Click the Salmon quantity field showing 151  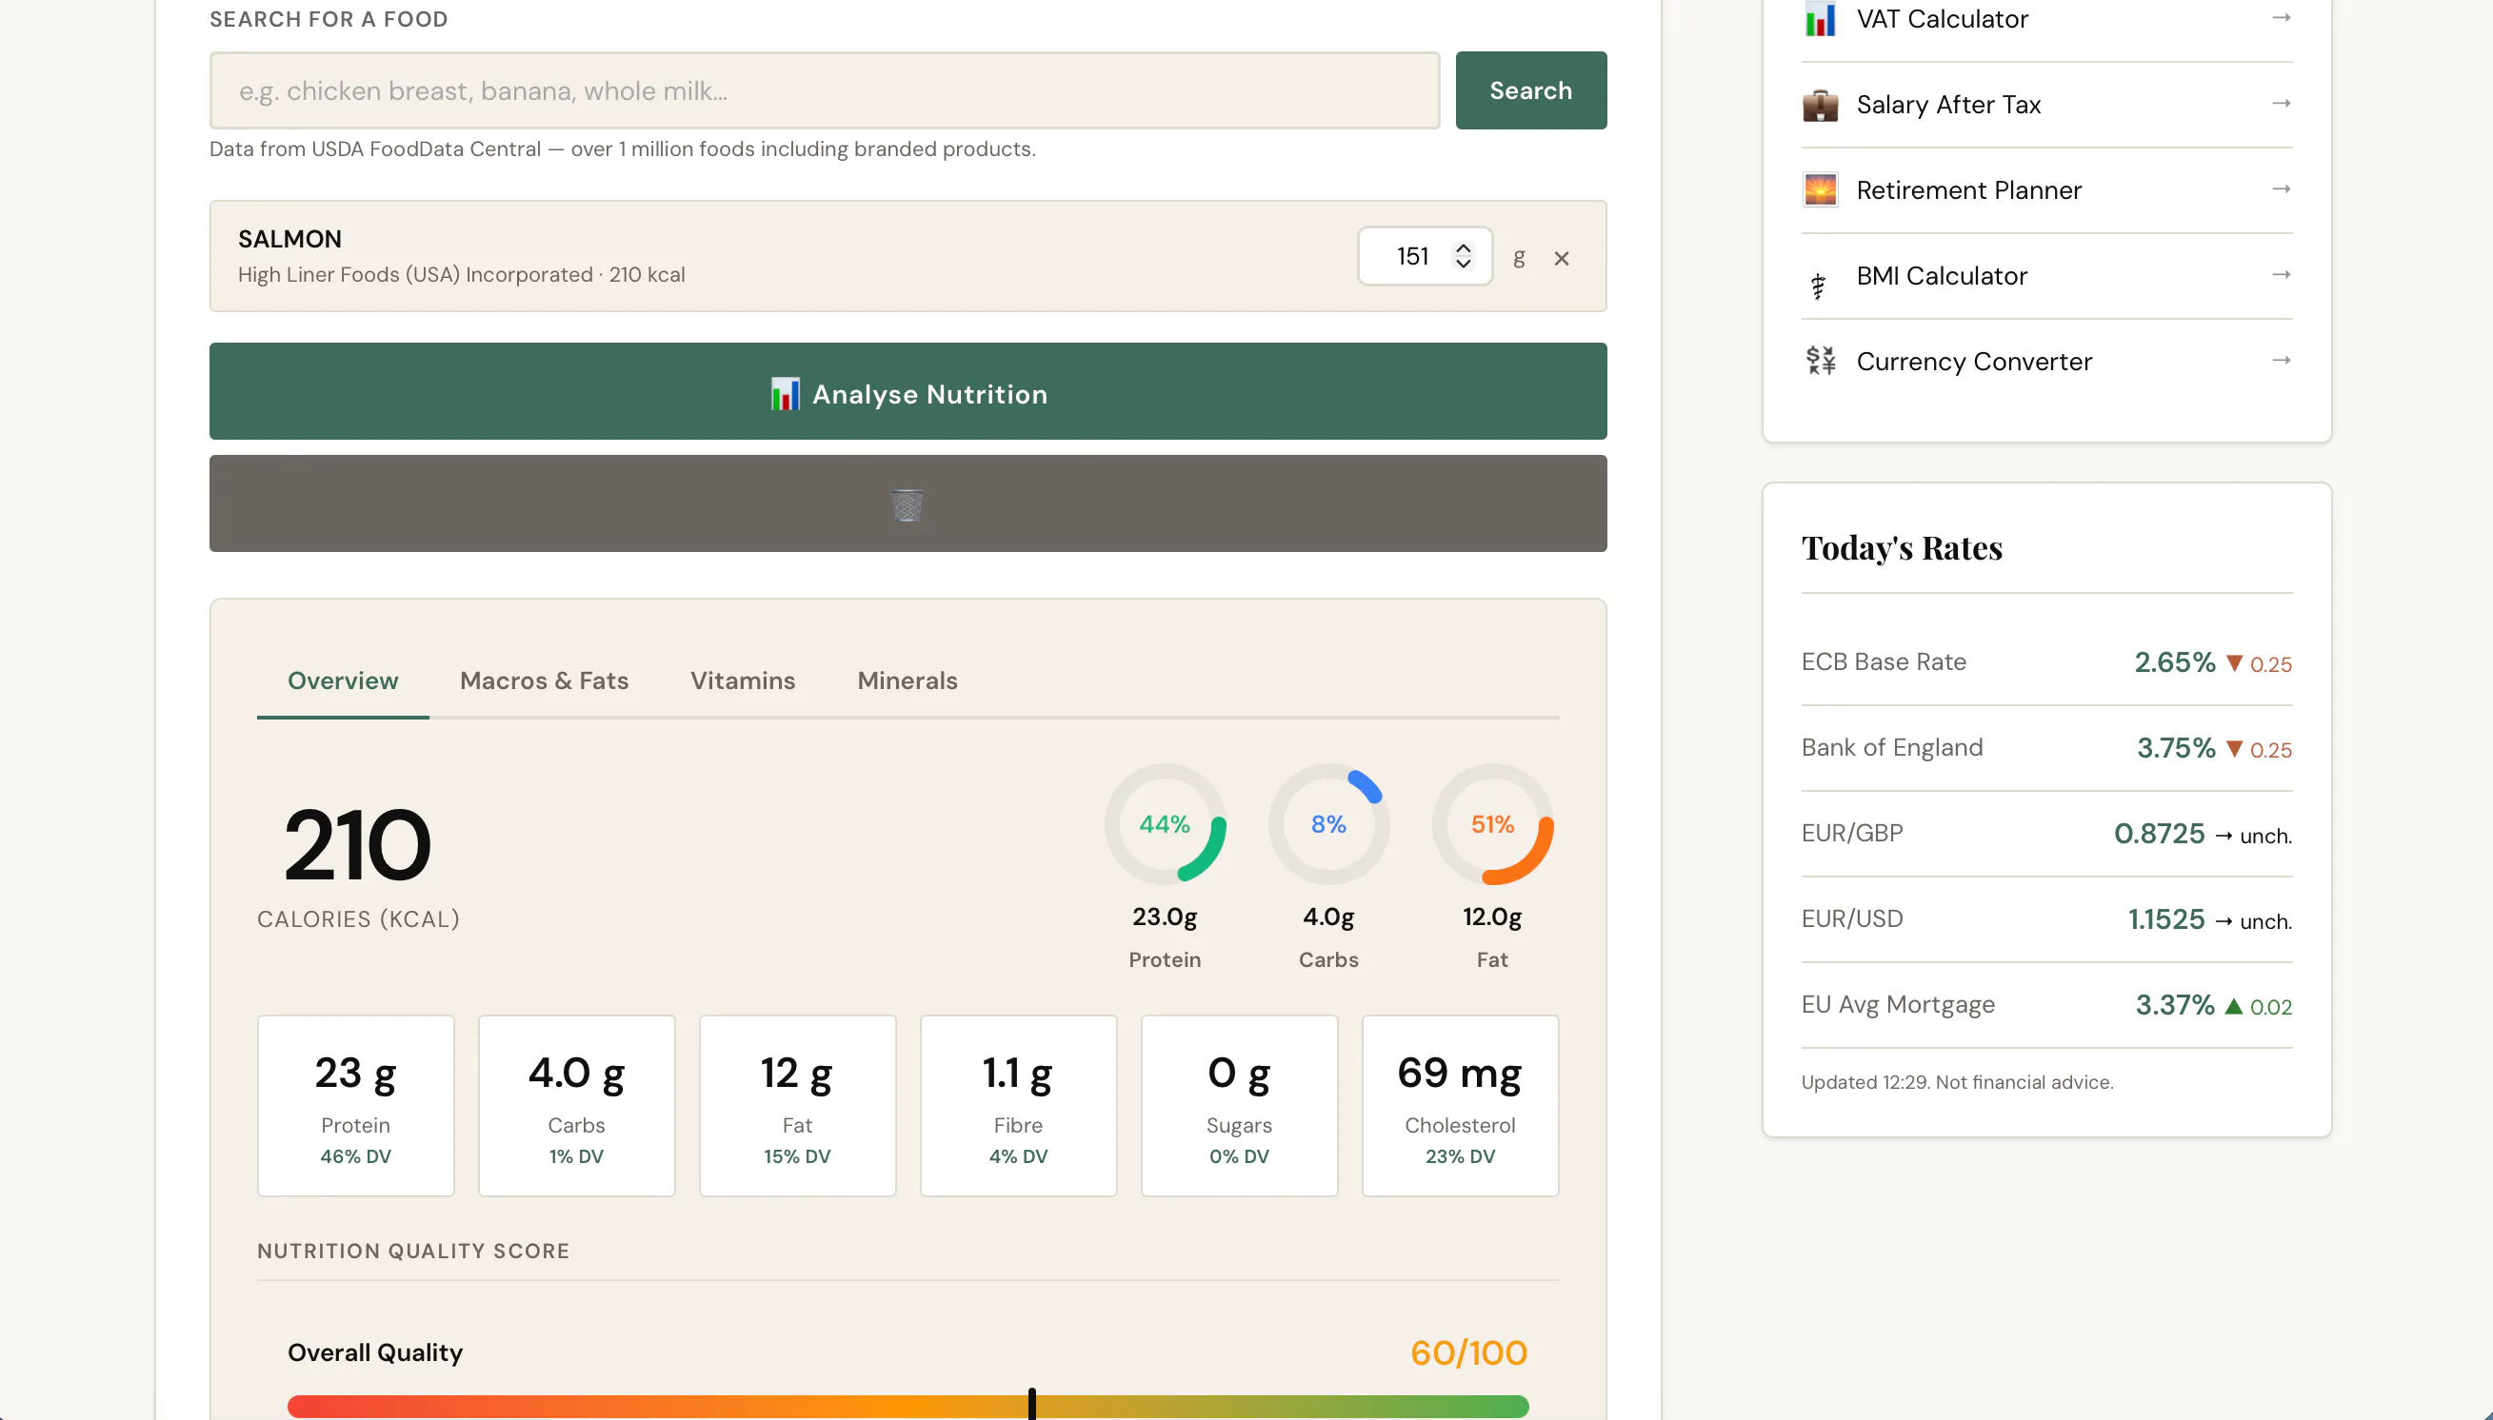pos(1425,257)
